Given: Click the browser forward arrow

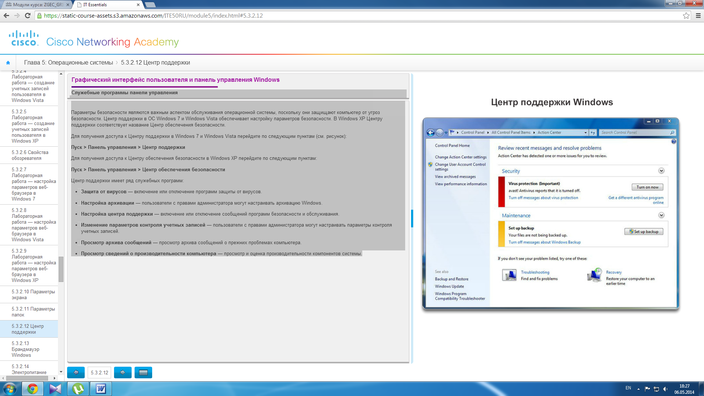Looking at the screenshot, I should point(17,15).
